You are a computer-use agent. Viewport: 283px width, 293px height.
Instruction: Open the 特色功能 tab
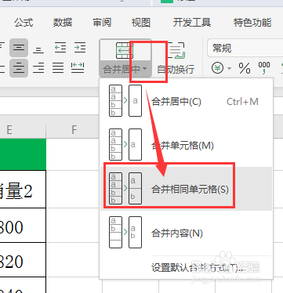(252, 23)
